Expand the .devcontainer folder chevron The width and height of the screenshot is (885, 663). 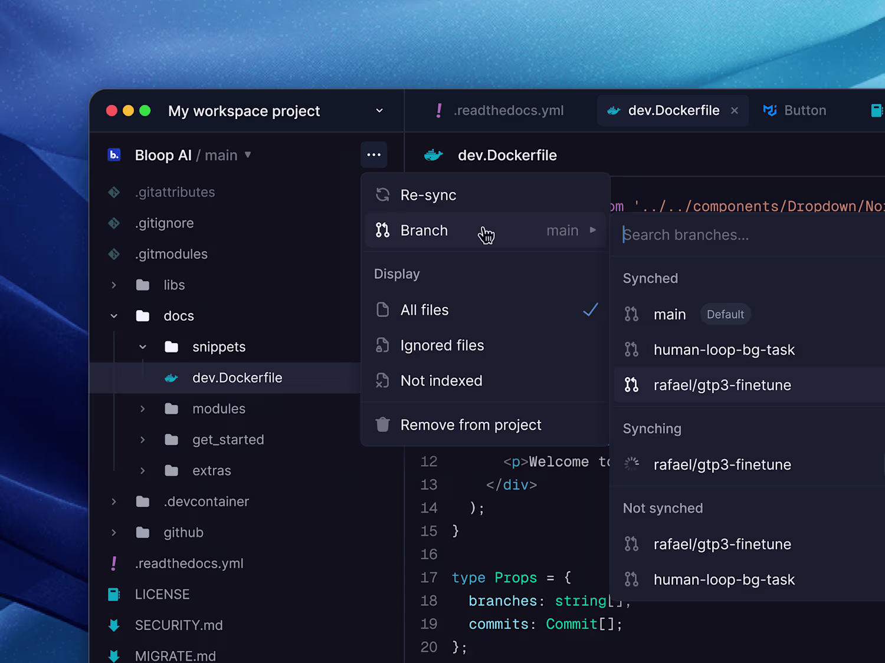click(x=114, y=502)
